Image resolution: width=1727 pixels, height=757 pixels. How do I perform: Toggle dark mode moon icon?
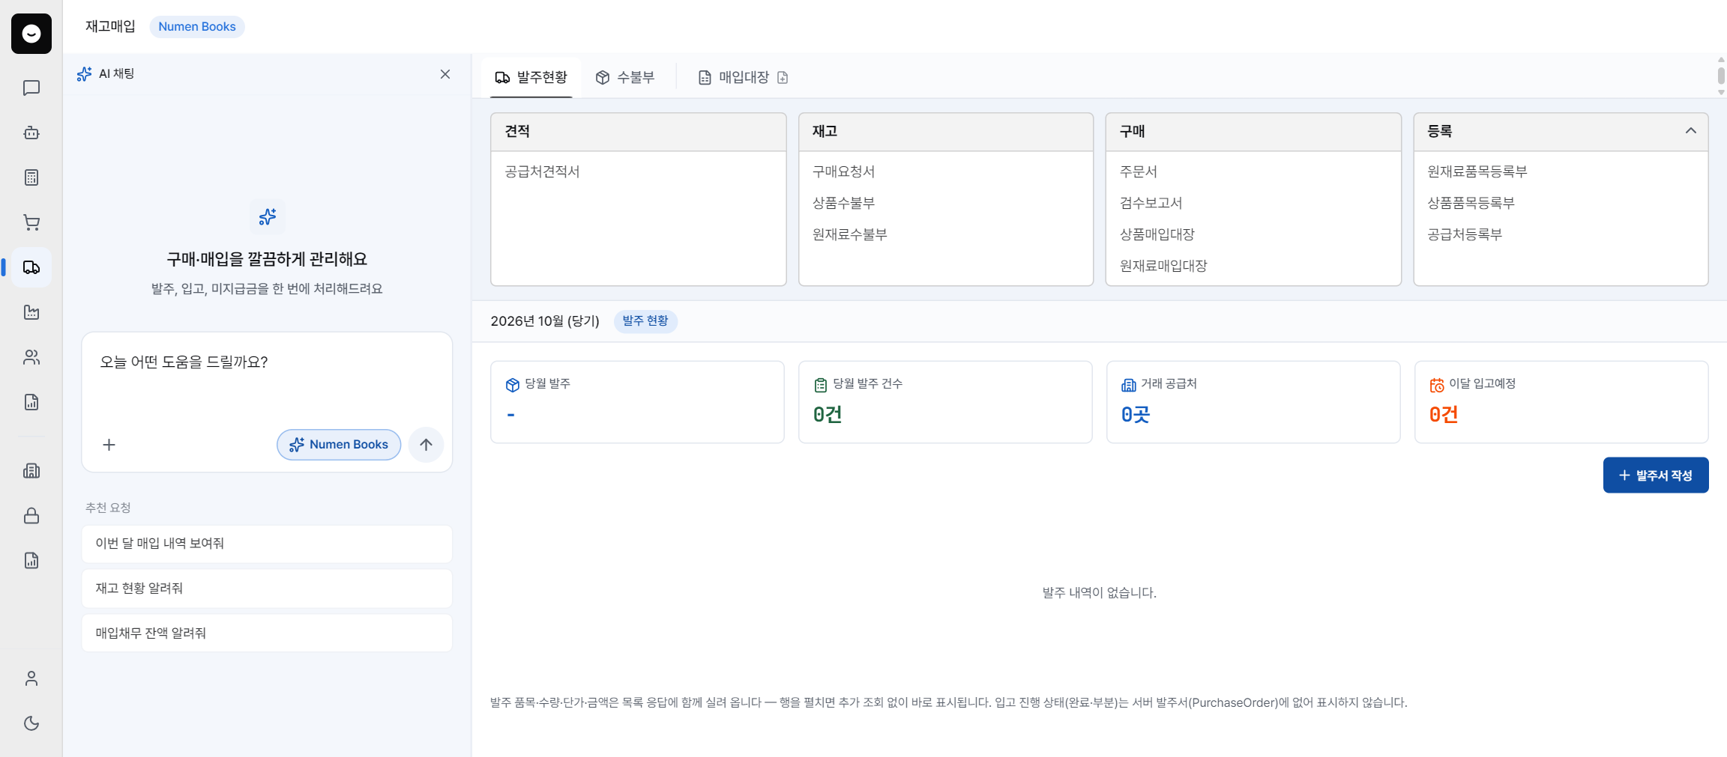pyautogui.click(x=31, y=723)
